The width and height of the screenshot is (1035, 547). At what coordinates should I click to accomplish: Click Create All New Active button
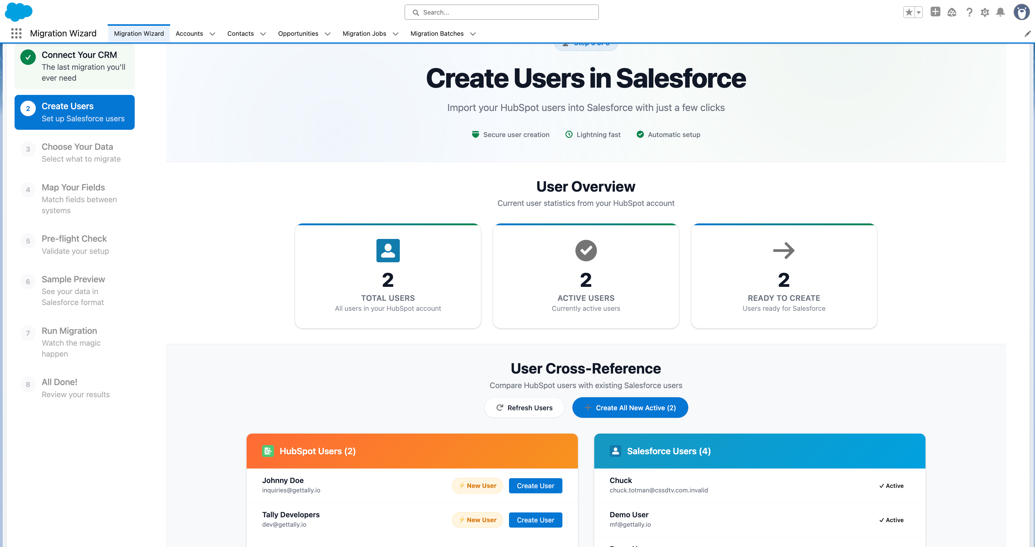(x=630, y=407)
